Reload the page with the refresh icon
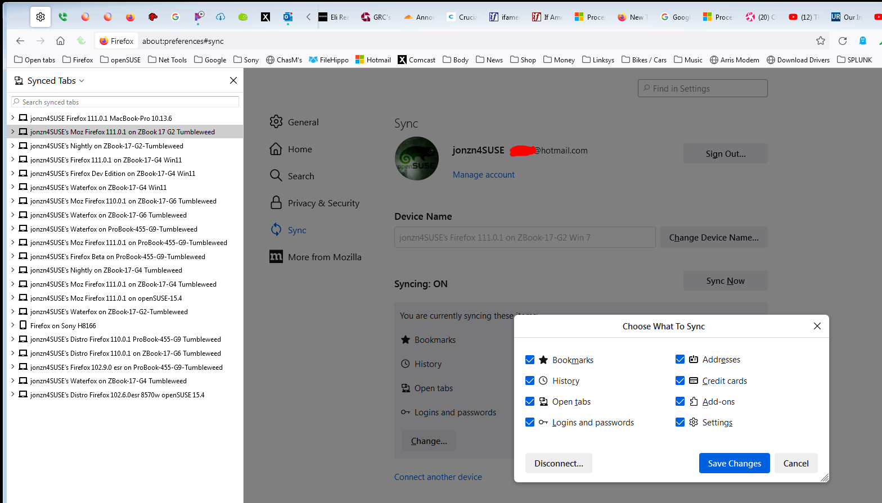 [842, 40]
